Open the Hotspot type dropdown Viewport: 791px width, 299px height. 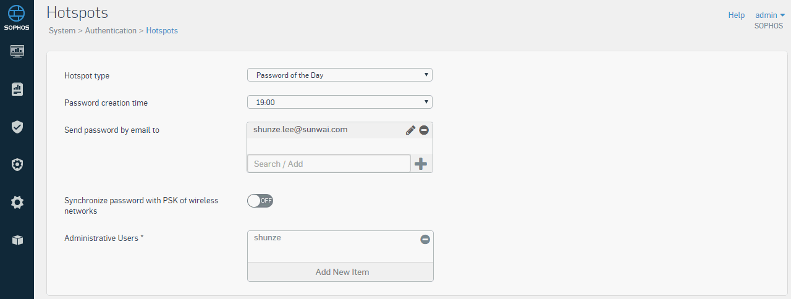(x=340, y=75)
